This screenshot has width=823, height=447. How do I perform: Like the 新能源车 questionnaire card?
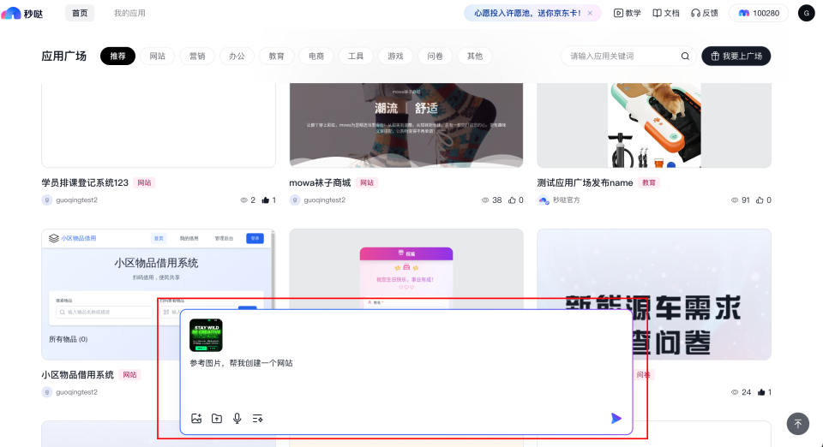761,392
